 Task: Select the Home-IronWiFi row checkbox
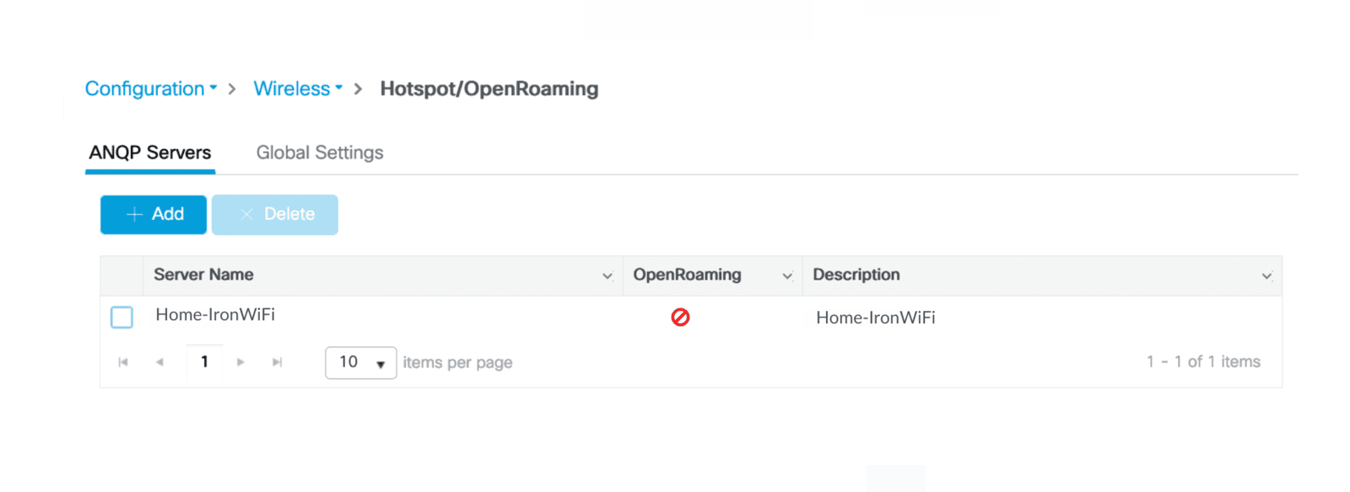pyautogui.click(x=122, y=317)
